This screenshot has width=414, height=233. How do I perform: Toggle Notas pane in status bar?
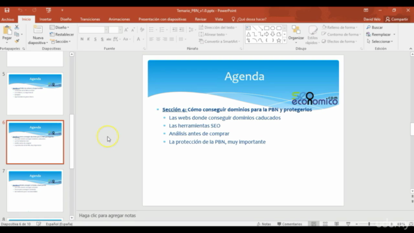point(264,224)
